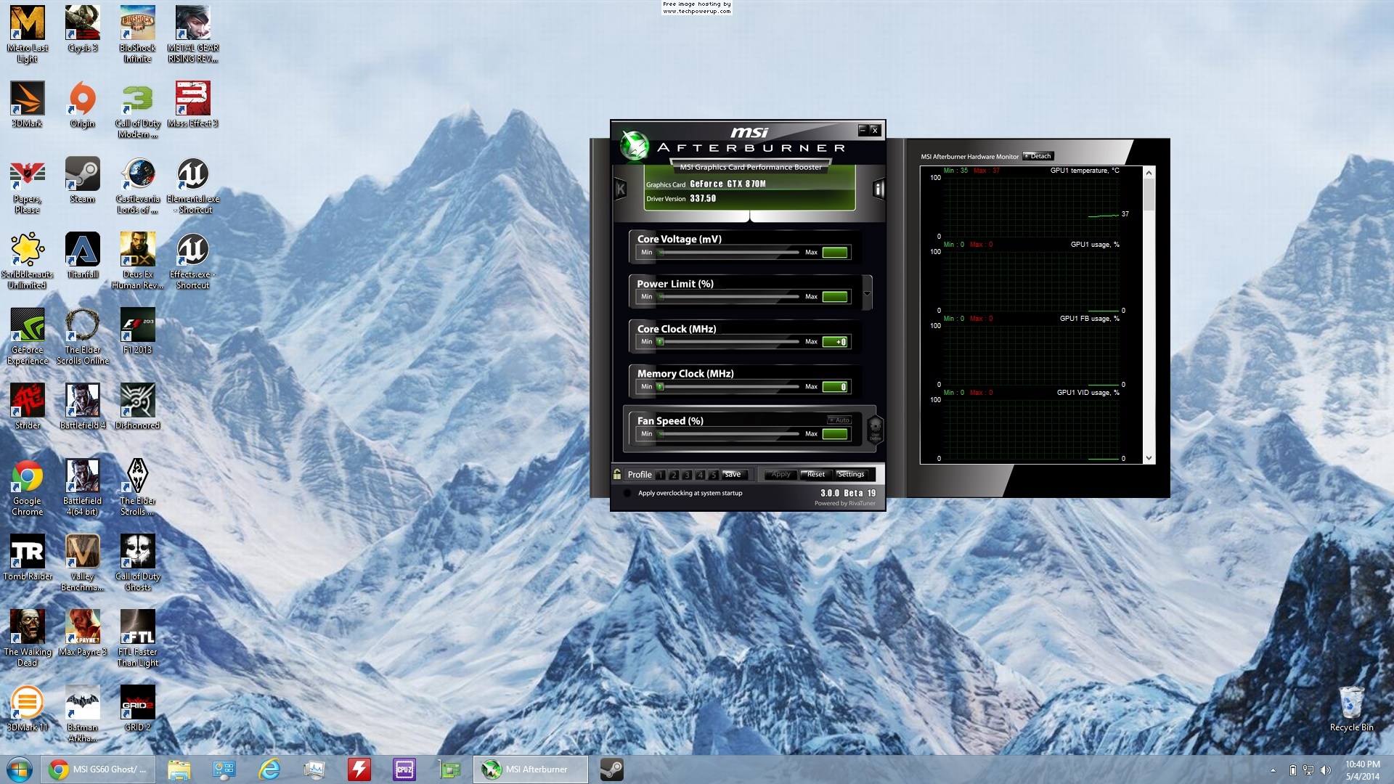Select the GeForce Experience desktop icon

click(x=28, y=336)
